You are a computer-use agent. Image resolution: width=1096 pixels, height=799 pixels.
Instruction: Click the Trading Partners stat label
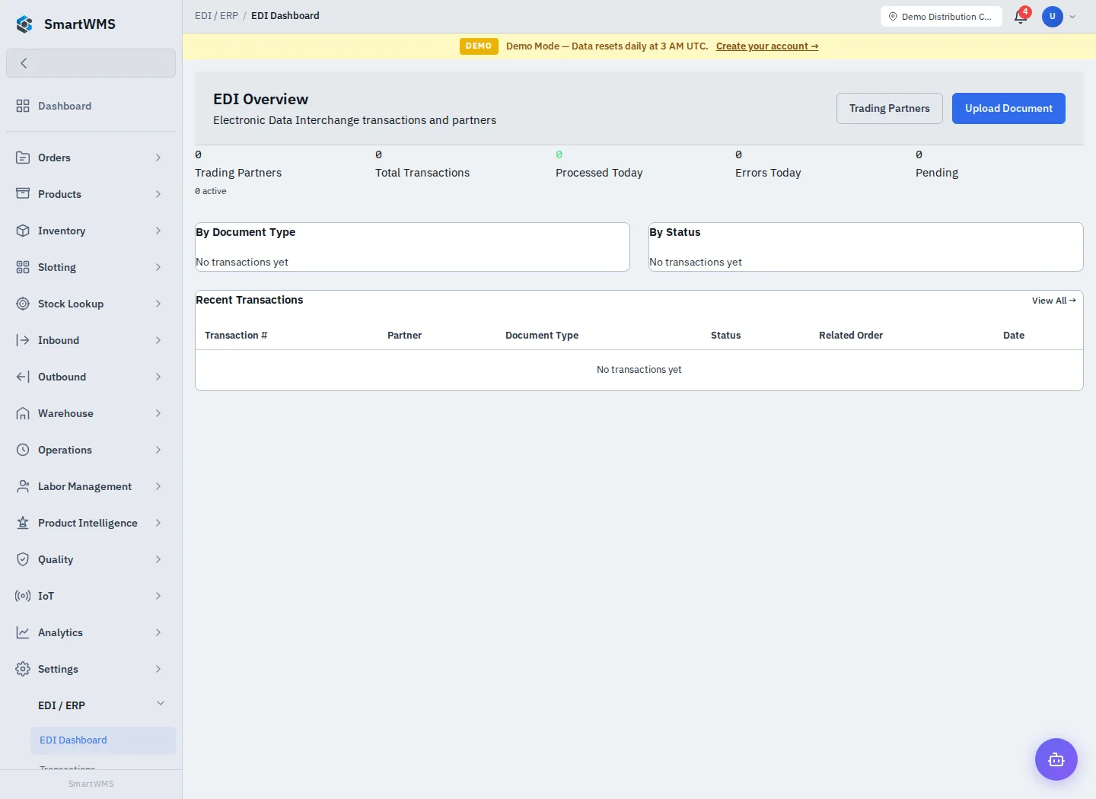pos(238,173)
